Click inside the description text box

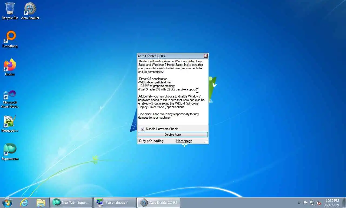pyautogui.click(x=173, y=92)
